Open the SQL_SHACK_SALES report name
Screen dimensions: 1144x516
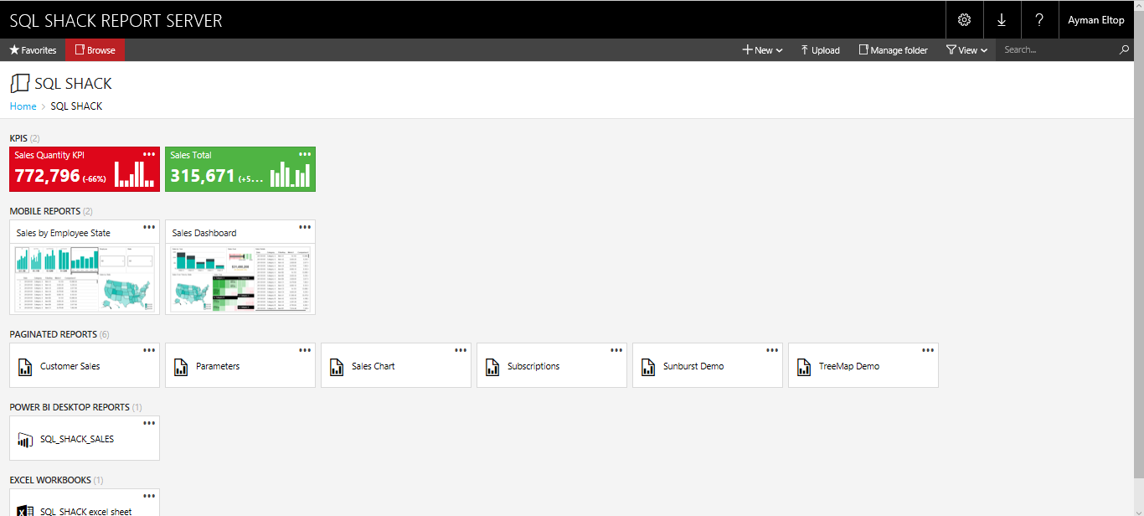[77, 439]
